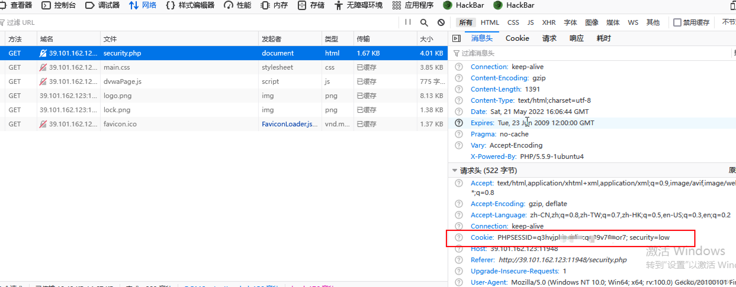736x287 pixels.
Task: Click the search magnifier icon
Action: click(x=424, y=22)
